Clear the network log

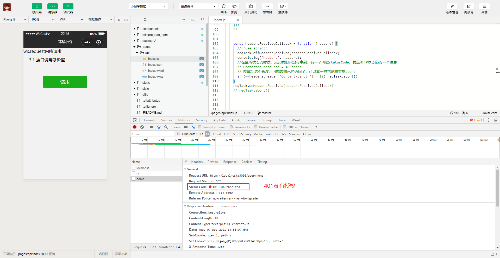(x=142, y=127)
